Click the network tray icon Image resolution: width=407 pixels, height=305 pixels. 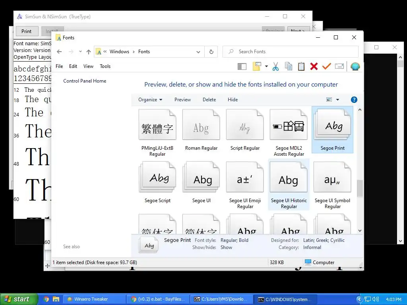[x=368, y=299]
